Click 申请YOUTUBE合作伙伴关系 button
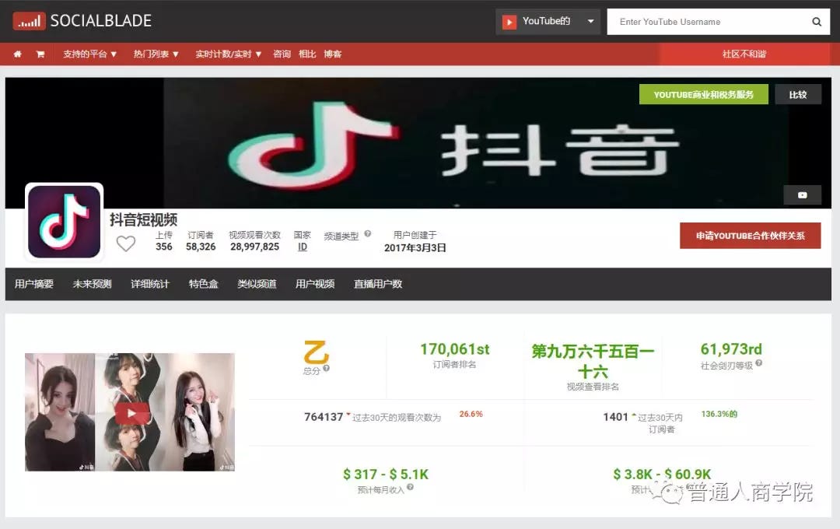 click(x=750, y=236)
